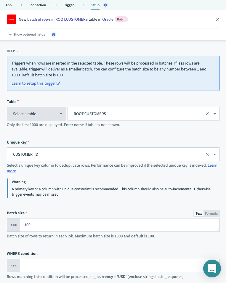Viewport: 226px width, 283px height.
Task: Click help icon next to Setup step
Action: 106,5
